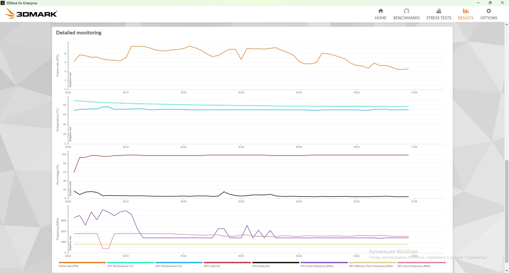Click the 3DMark window icon in title bar

click(x=3, y=3)
